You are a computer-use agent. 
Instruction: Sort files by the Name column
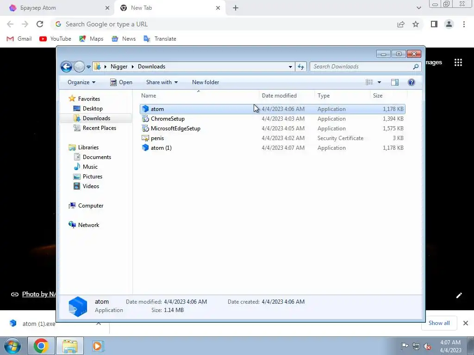199,95
